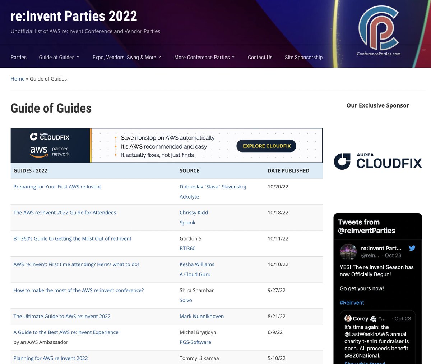Click the SOURCE column header

(189, 171)
